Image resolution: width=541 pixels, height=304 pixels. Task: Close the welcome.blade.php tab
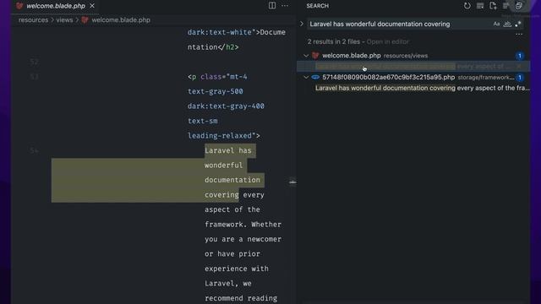92,6
